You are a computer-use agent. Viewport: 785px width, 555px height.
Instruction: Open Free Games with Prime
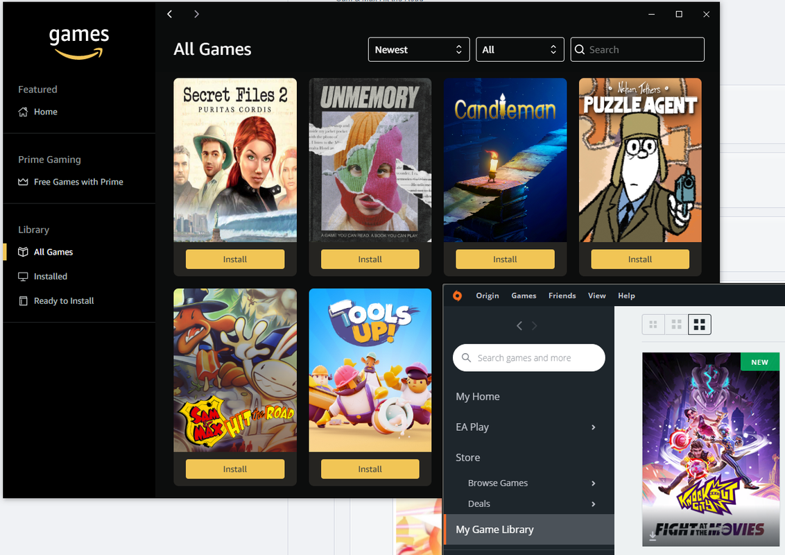[78, 182]
